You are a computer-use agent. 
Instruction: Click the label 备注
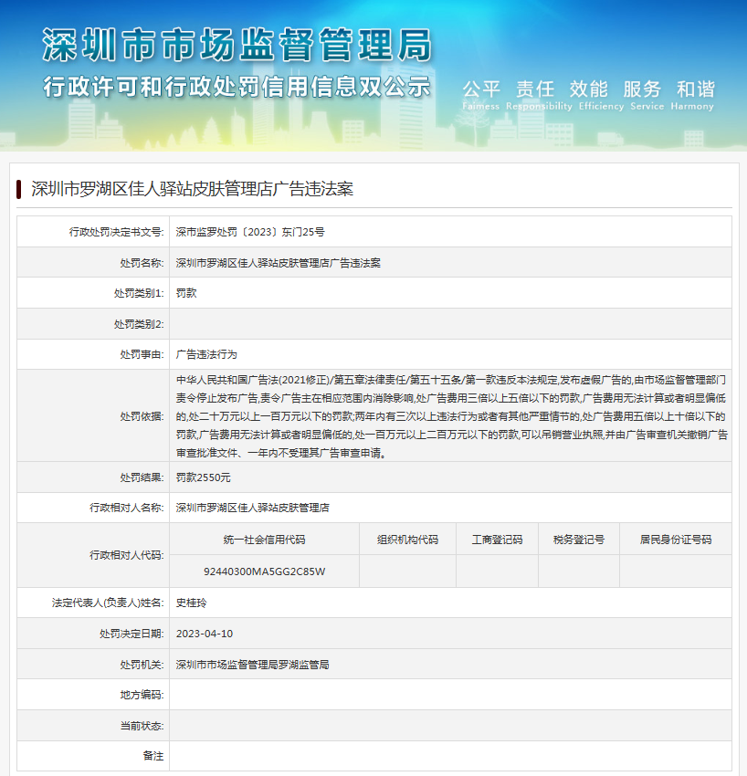[153, 756]
